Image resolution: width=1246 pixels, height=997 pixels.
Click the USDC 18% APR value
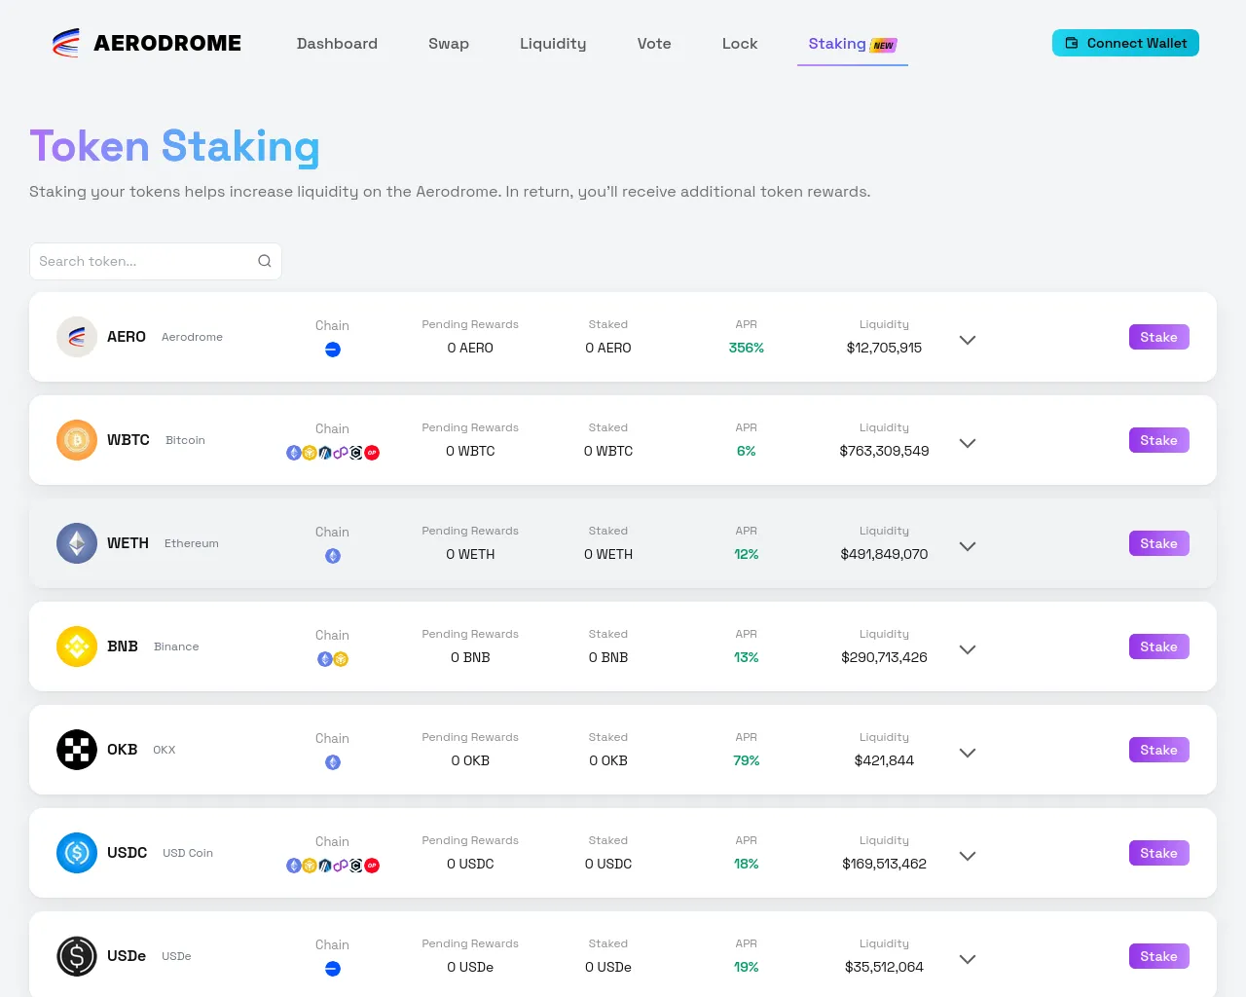(x=747, y=864)
